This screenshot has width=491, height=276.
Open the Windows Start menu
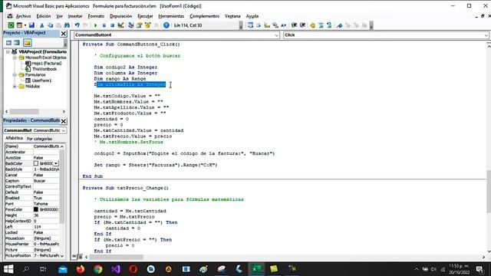click(8, 269)
